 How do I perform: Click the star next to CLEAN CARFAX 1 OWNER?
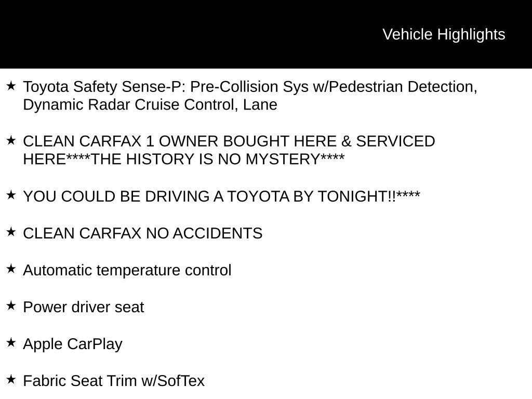(x=11, y=140)
